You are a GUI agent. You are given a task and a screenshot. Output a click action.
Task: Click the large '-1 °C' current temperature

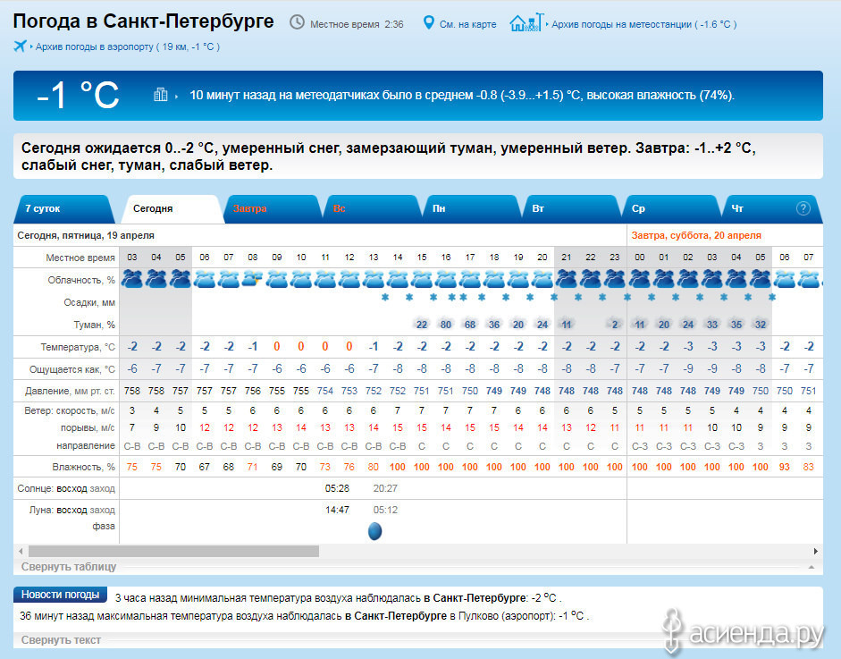78,95
